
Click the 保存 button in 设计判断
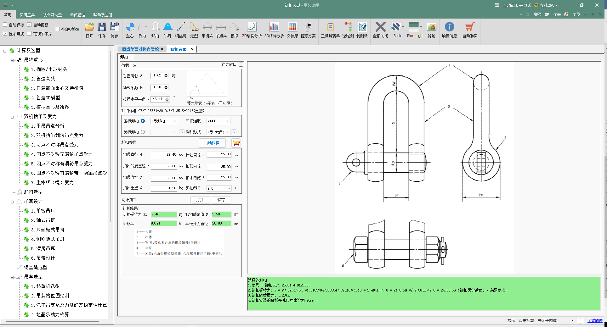point(221,200)
